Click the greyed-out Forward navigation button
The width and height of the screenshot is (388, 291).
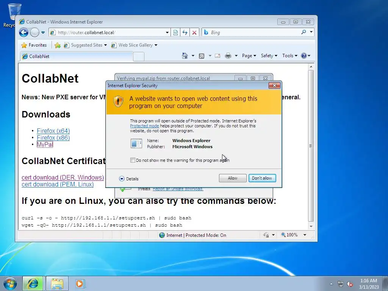pyautogui.click(x=34, y=33)
